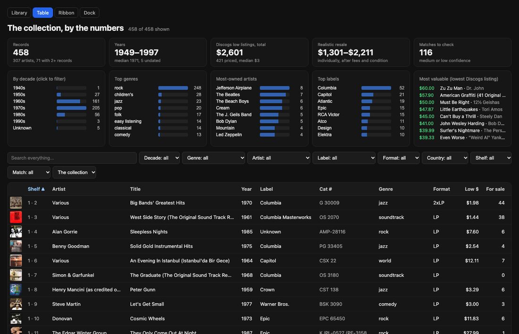Click the Can't Buy a Thrill entry
The width and height of the screenshot is (519, 334).
[x=462, y=116]
